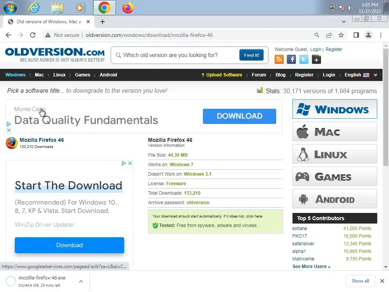Open contributor PKO17's profile
Image resolution: width=389 pixels, height=292 pixels.
pyautogui.click(x=299, y=236)
